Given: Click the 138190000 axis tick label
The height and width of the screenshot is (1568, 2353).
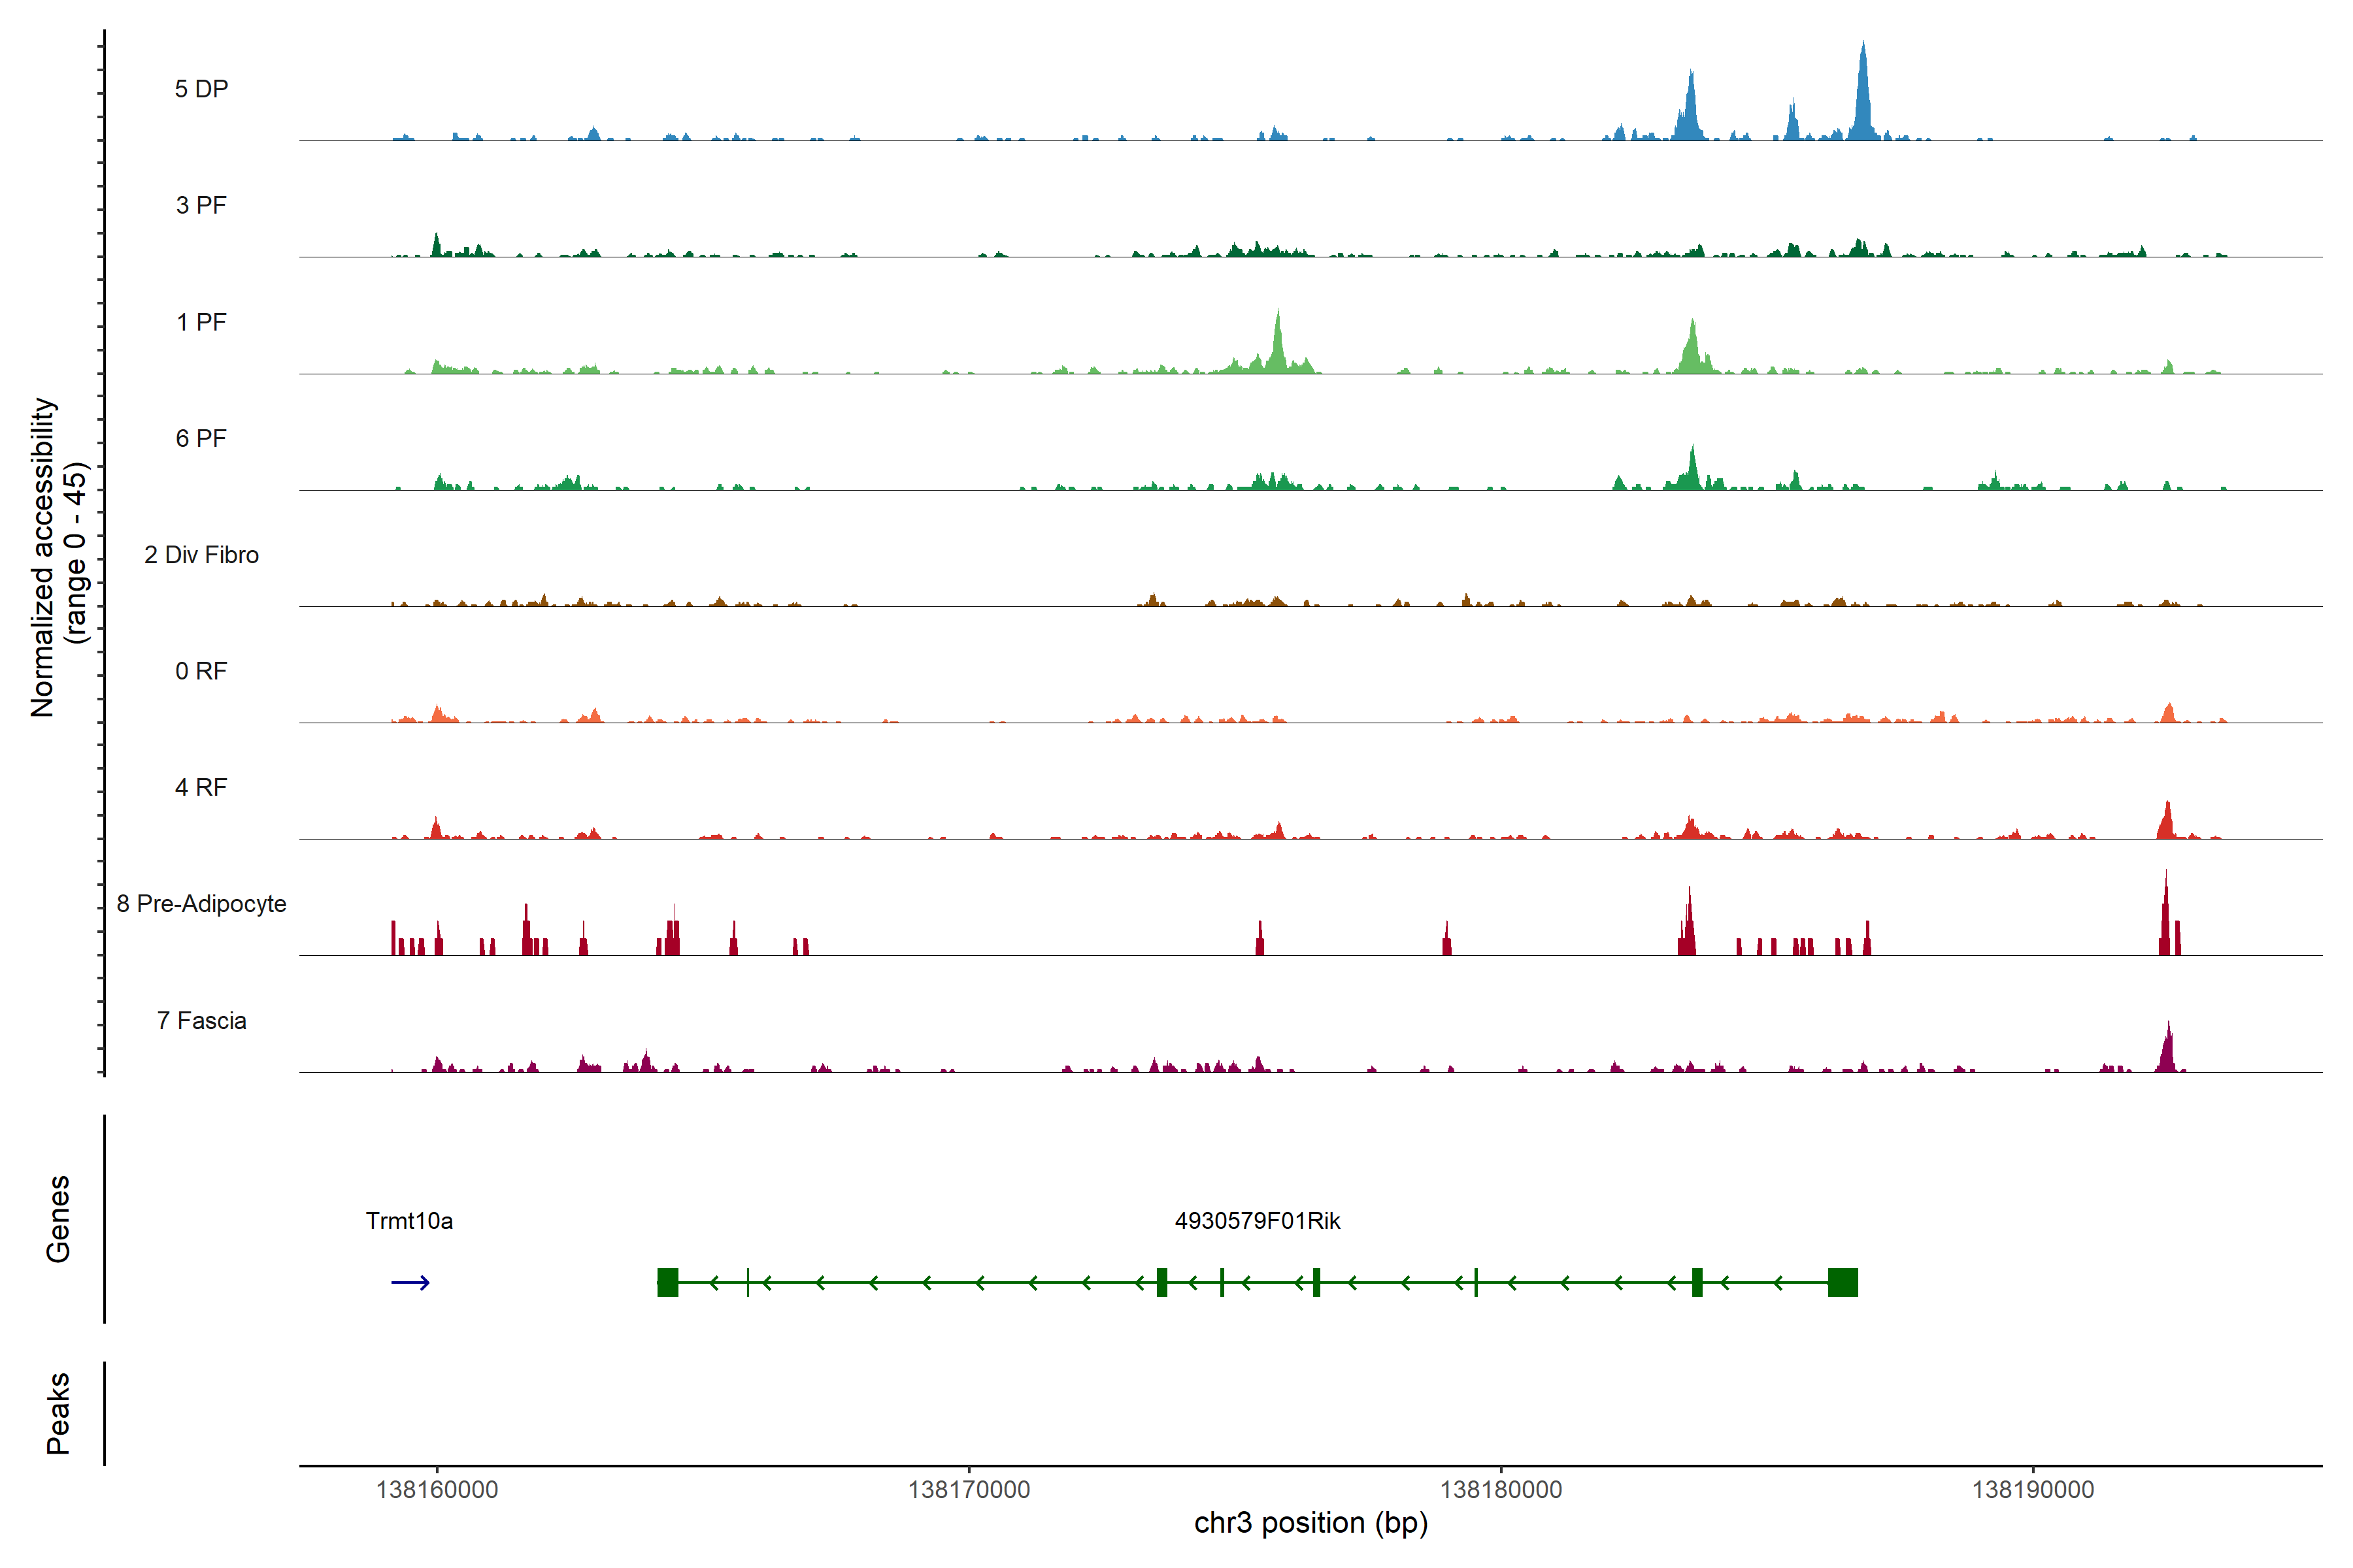Looking at the screenshot, I should [x=2032, y=1490].
